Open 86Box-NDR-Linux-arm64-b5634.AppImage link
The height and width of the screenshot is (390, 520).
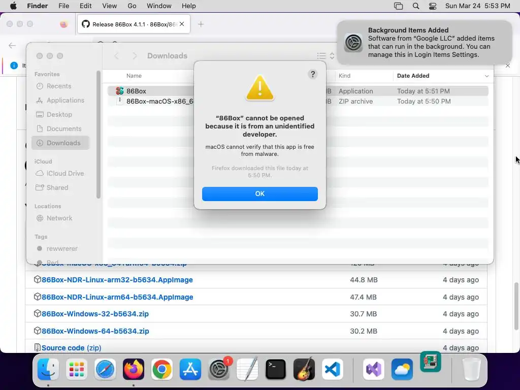pyautogui.click(x=117, y=297)
